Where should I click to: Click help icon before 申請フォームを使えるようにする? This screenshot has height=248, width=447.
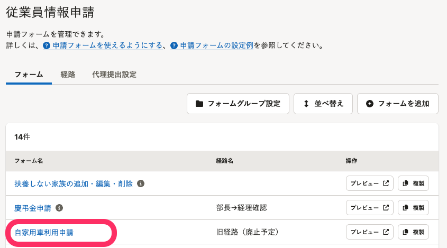[x=47, y=45]
